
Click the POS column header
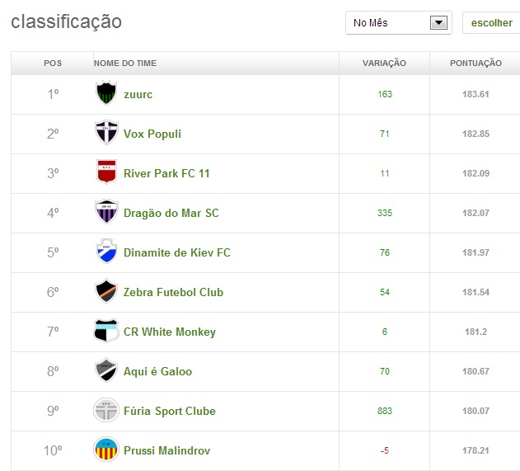point(53,63)
